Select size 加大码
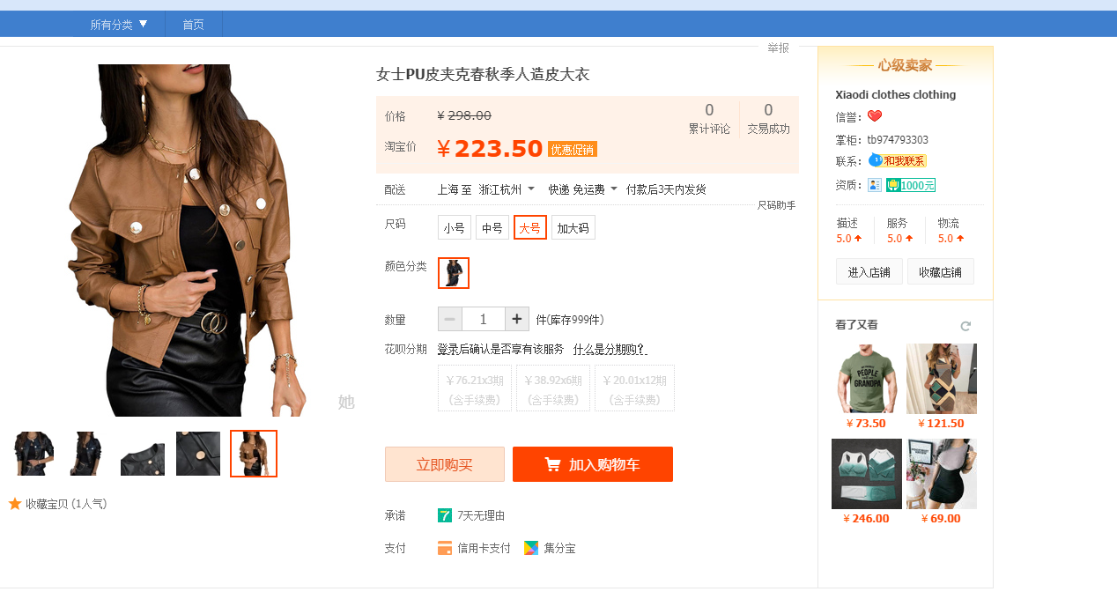This screenshot has width=1117, height=599. (573, 227)
